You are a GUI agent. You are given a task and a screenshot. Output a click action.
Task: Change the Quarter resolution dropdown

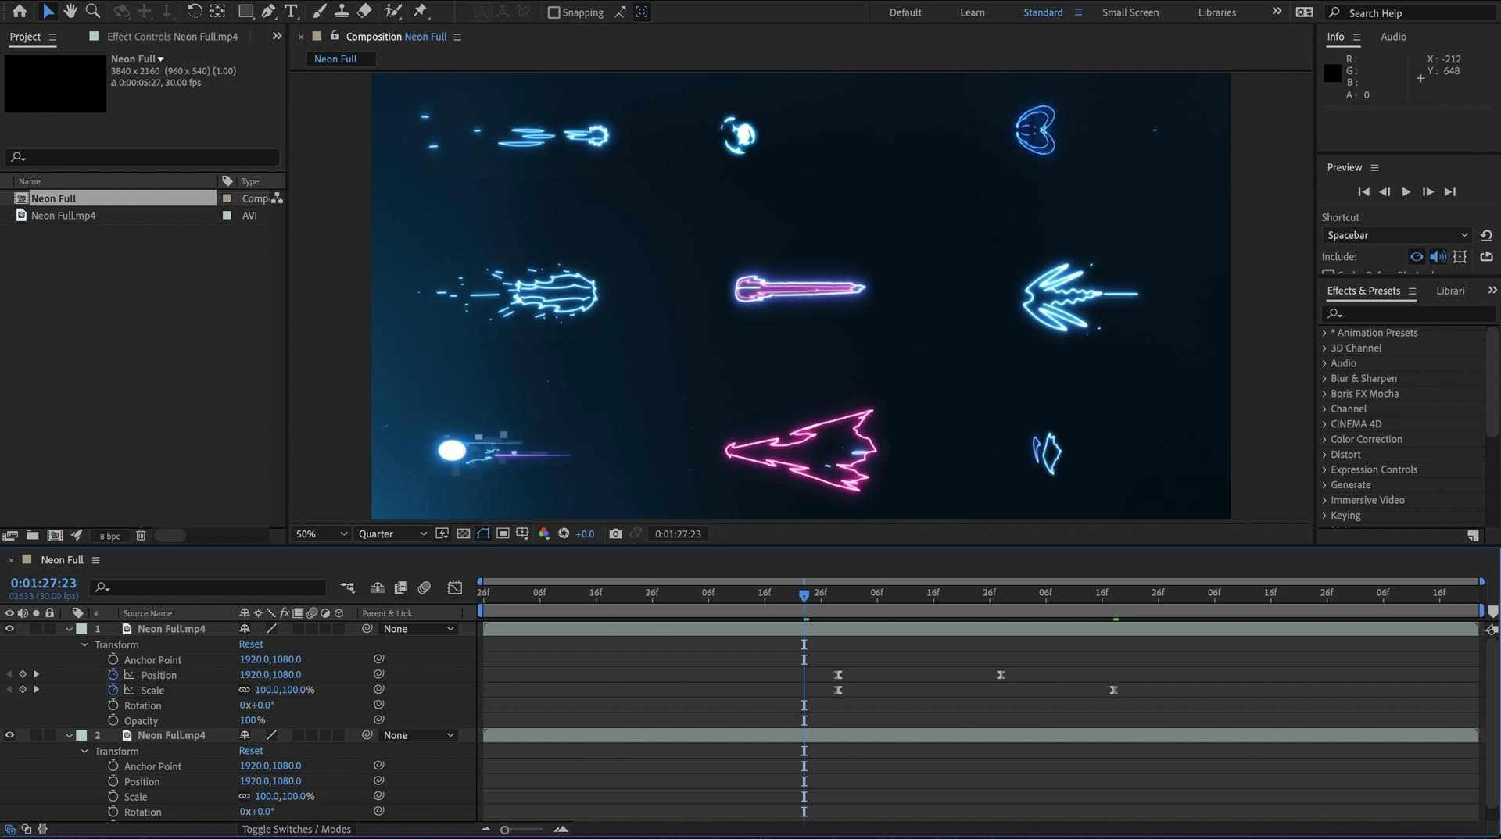point(391,534)
